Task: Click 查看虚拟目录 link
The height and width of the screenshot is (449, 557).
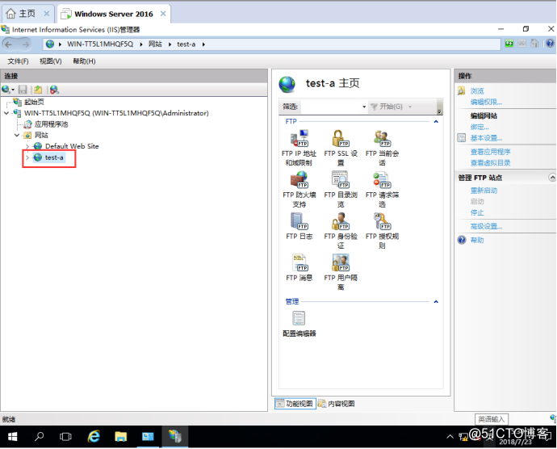Action: [490, 163]
